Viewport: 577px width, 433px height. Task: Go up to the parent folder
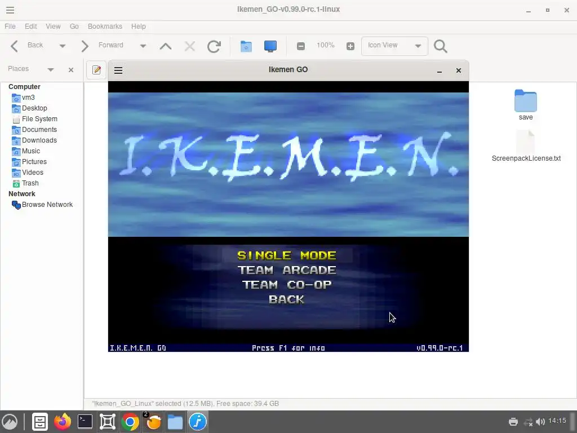pos(166,46)
